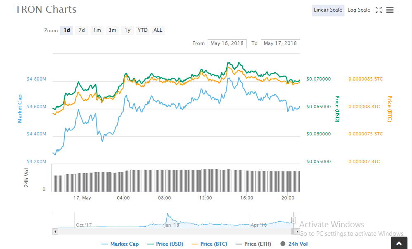Click navigator scrollbar right arrow

297,232
